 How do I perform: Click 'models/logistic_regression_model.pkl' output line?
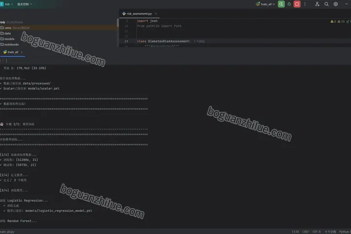pyautogui.click(x=48, y=211)
